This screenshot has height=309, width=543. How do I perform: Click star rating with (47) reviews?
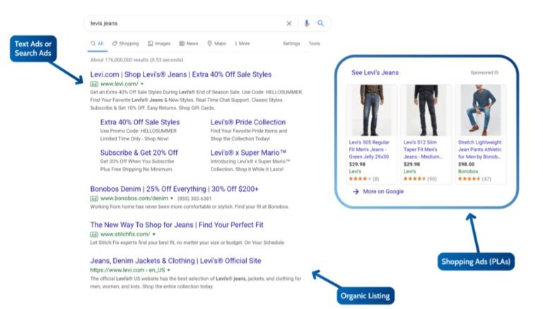[x=474, y=179]
